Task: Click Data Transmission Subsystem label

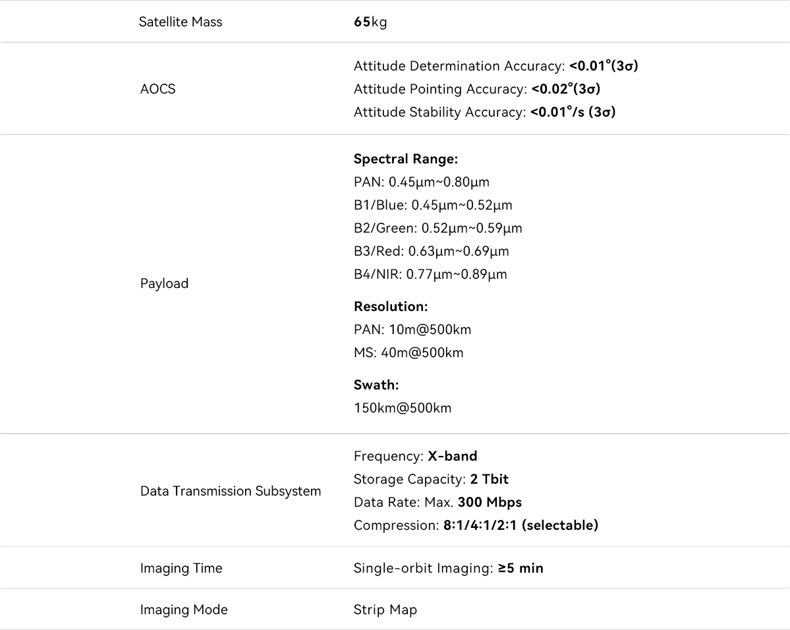Action: pyautogui.click(x=231, y=491)
